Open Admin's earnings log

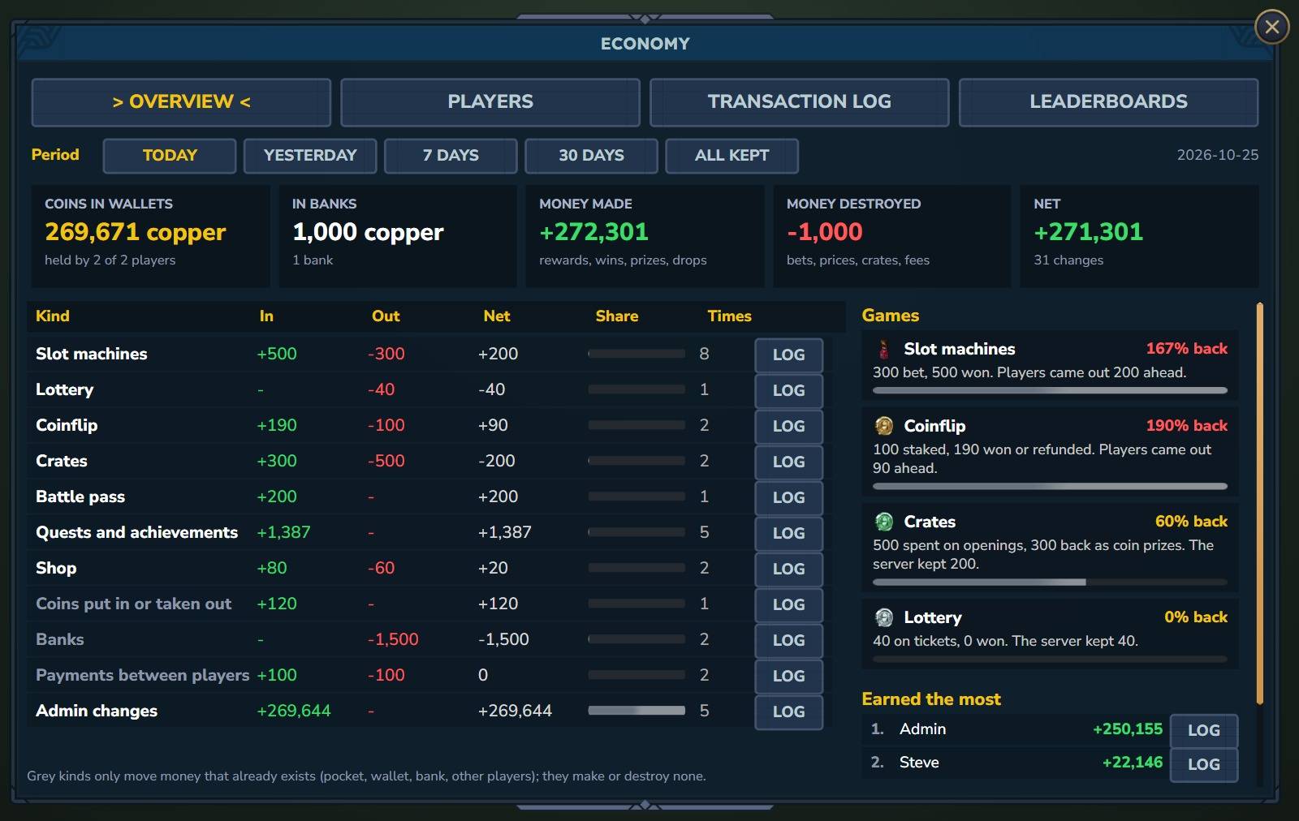point(1203,731)
